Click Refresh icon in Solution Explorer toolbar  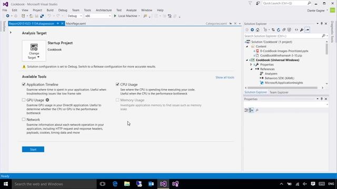coord(279,30)
